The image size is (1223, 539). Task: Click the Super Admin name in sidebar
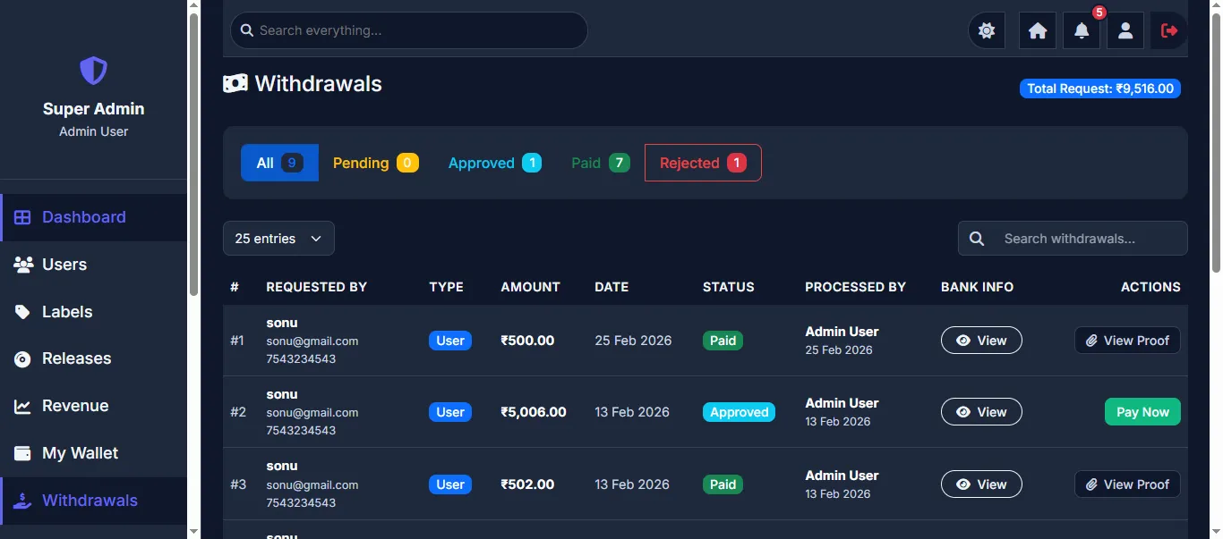(x=93, y=109)
